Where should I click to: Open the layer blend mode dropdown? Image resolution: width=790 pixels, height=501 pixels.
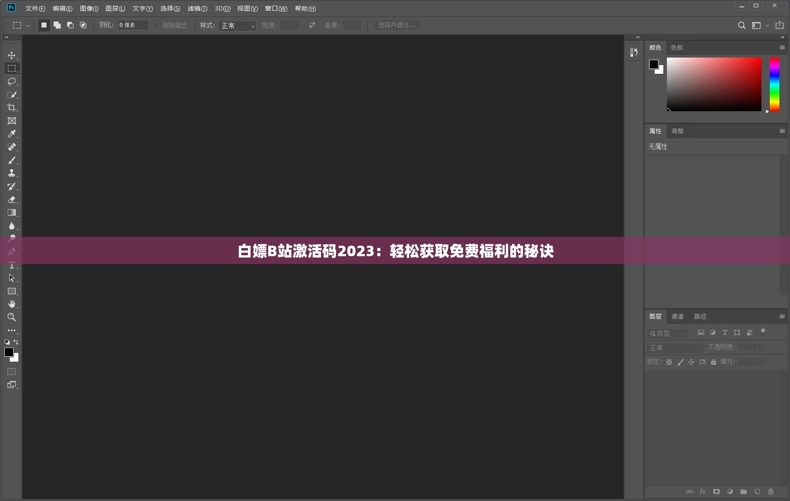pyautogui.click(x=676, y=348)
